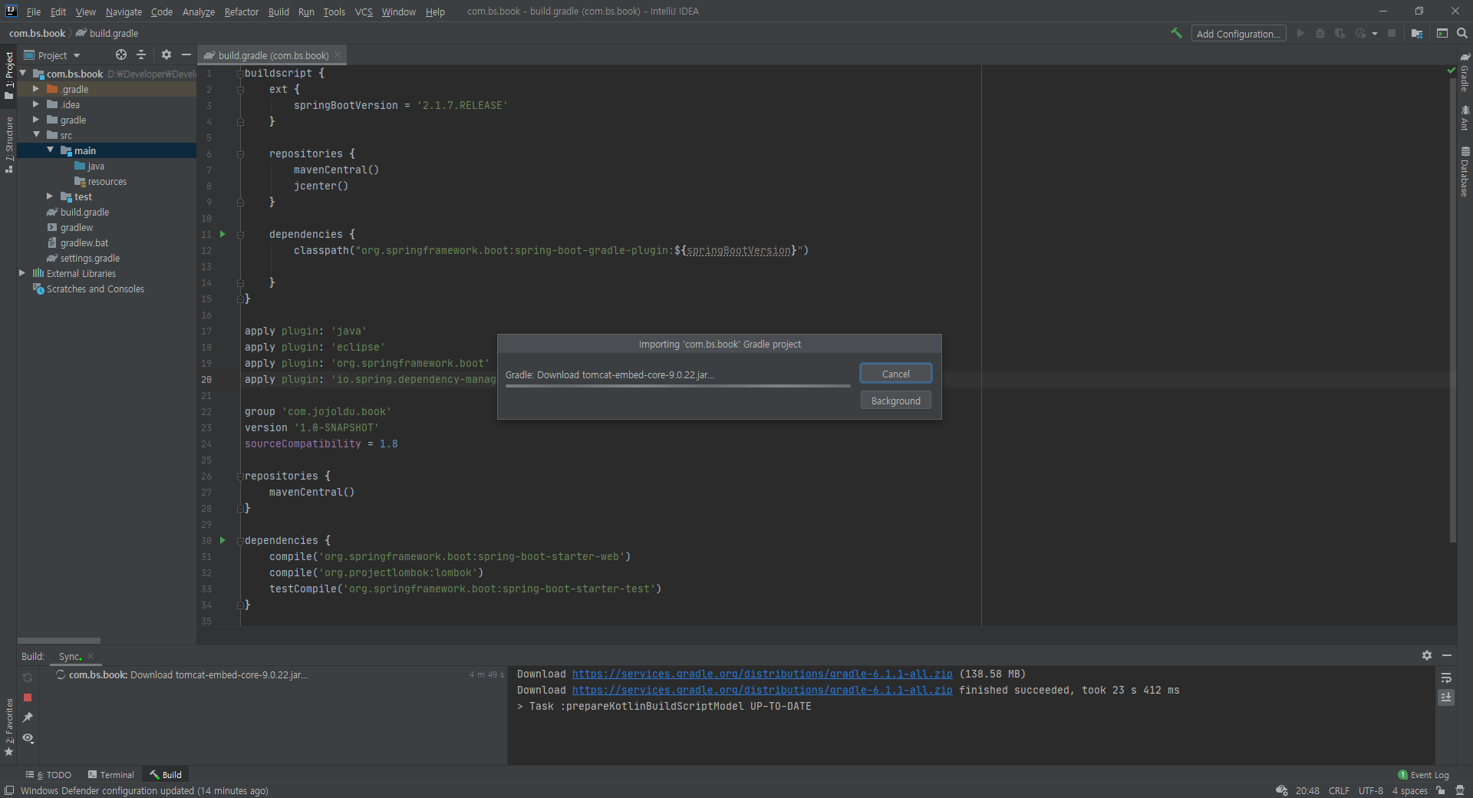Screen dimensions: 1473x798
Task: Hide the Project panel with minus icon
Action: click(x=186, y=54)
